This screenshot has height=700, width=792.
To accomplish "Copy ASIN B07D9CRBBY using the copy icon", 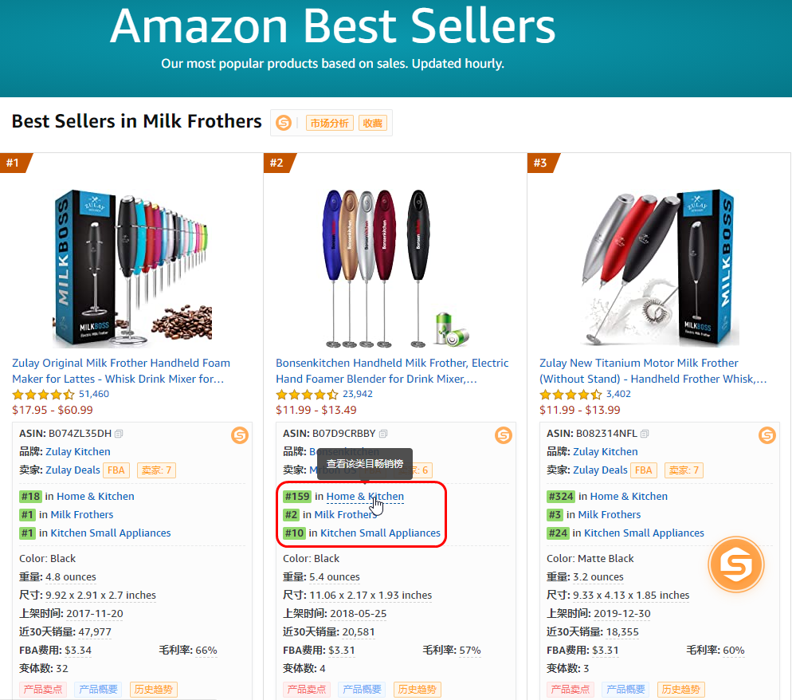I will coord(383,434).
